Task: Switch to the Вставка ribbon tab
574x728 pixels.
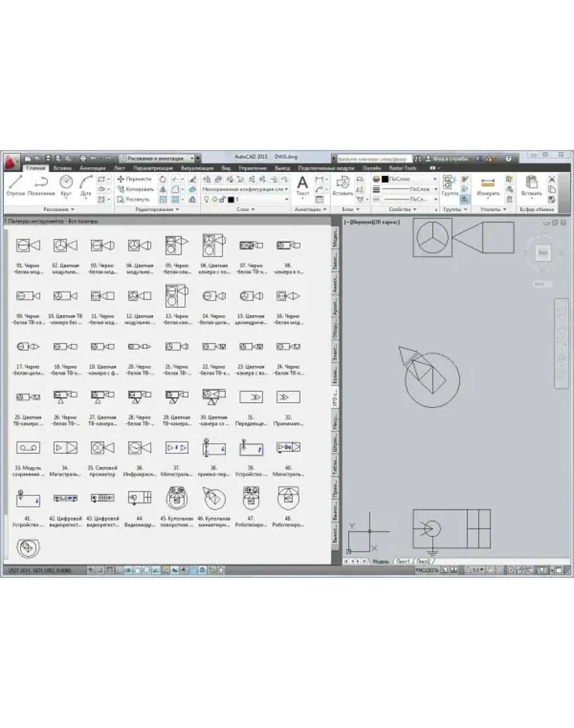Action: [62, 168]
